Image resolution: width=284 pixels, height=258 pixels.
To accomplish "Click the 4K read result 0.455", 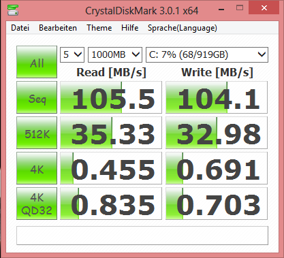I will coord(111,168).
